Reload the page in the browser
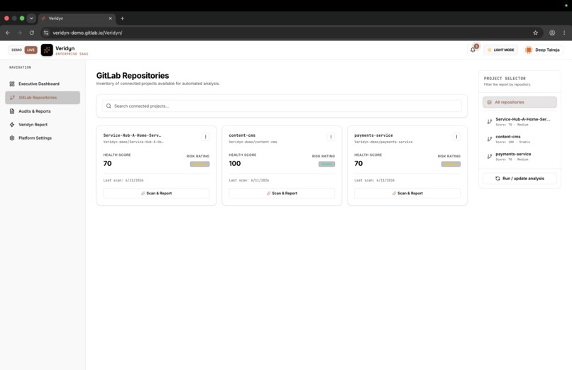 [x=32, y=33]
